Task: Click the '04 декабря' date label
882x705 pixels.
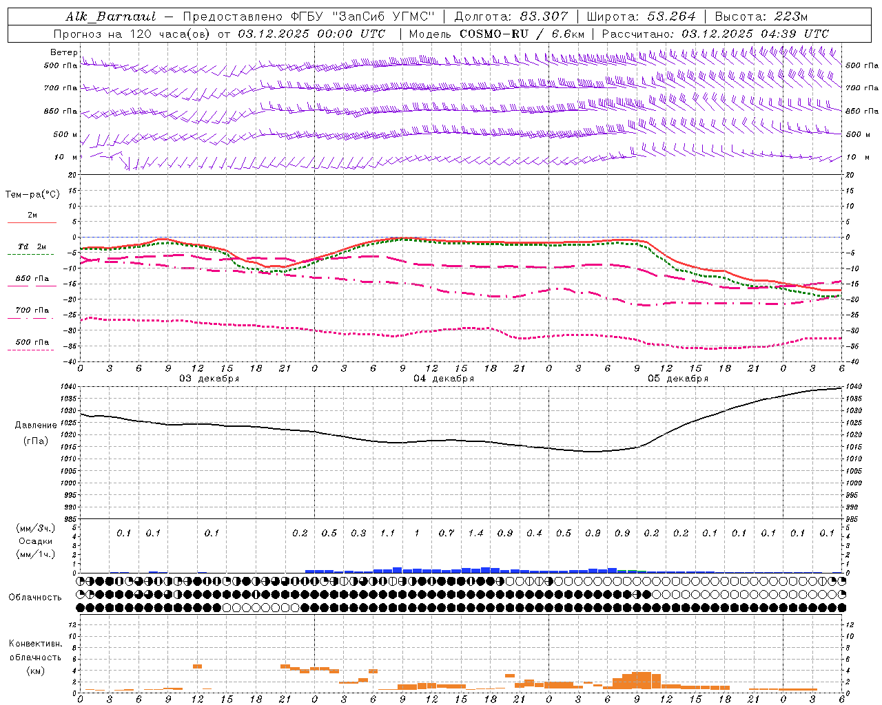Action: [444, 379]
